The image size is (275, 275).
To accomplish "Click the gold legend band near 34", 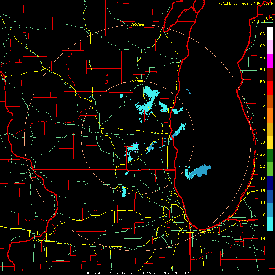I will point(270,129).
